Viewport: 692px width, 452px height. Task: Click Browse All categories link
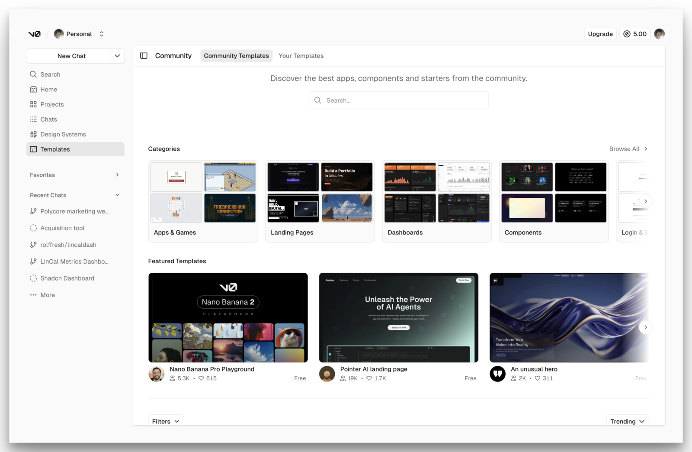tap(628, 149)
